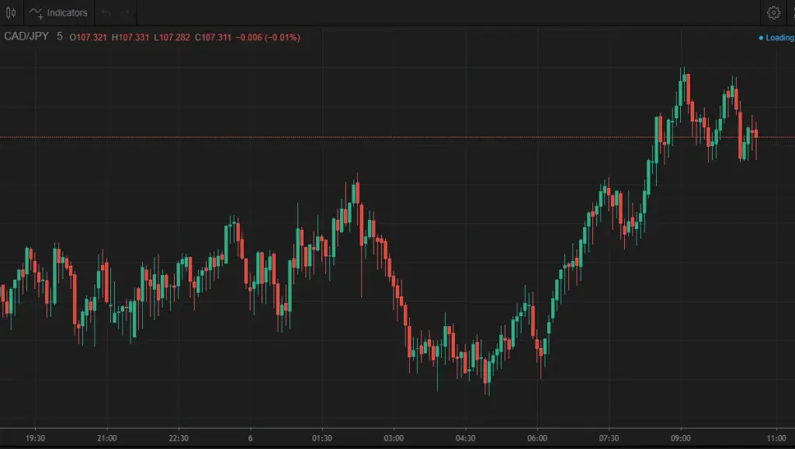
Task: Click the redo arrow icon
Action: (125, 12)
